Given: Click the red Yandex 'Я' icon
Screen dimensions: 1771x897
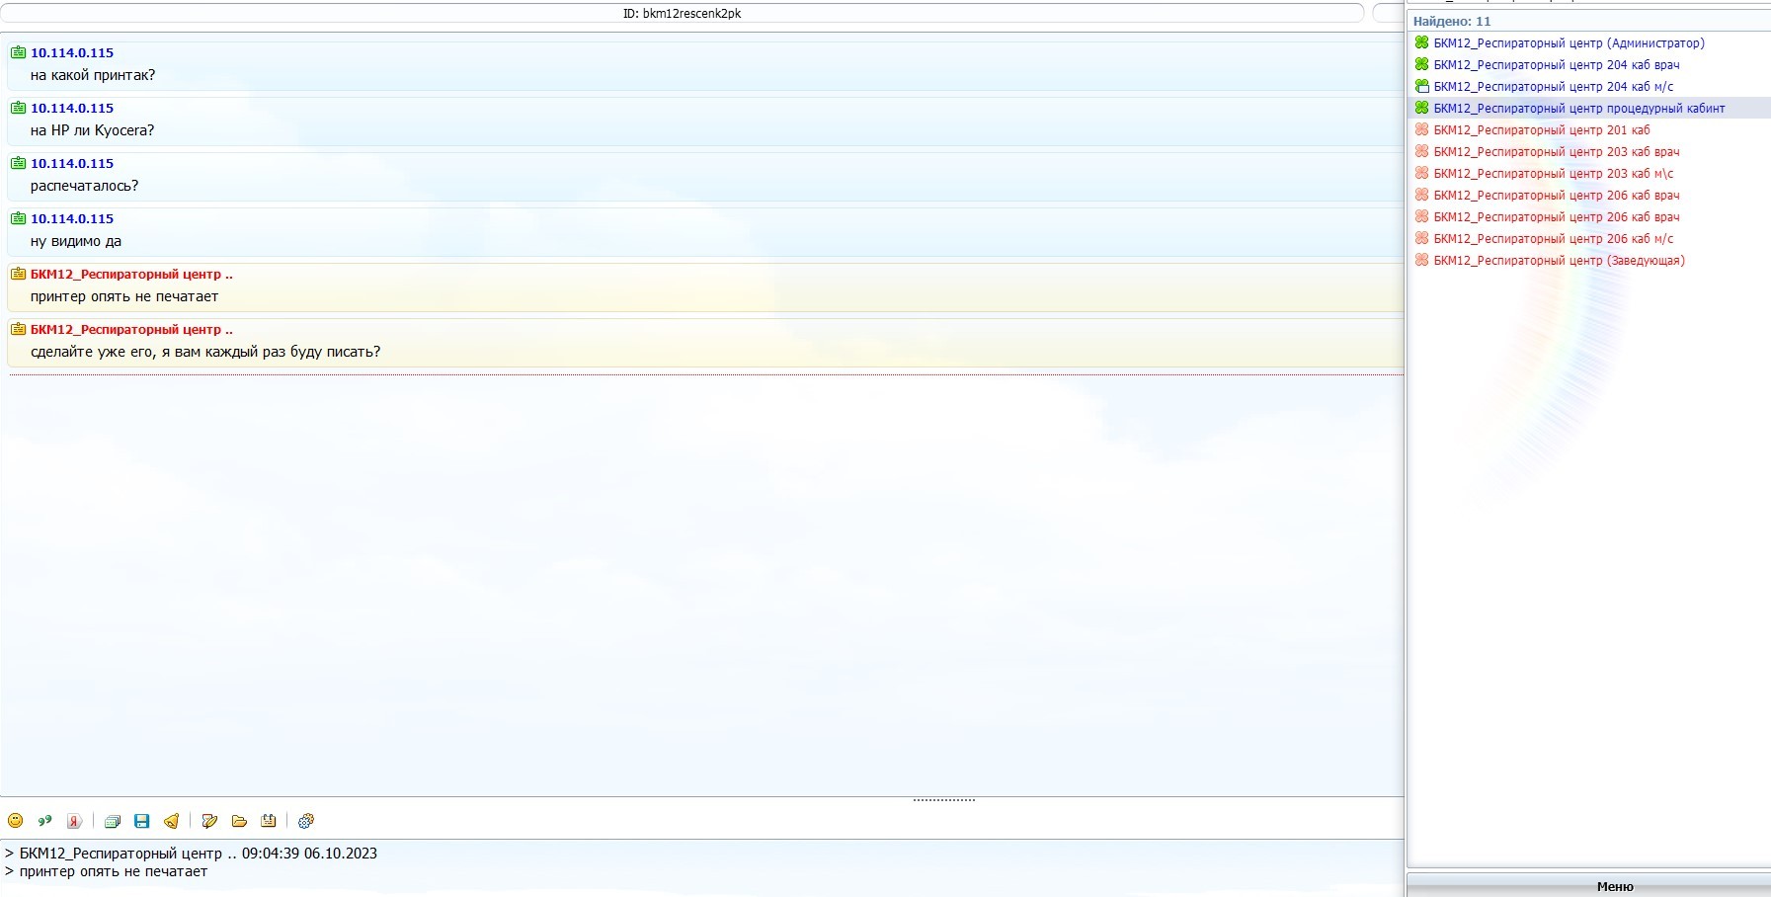Looking at the screenshot, I should point(74,821).
